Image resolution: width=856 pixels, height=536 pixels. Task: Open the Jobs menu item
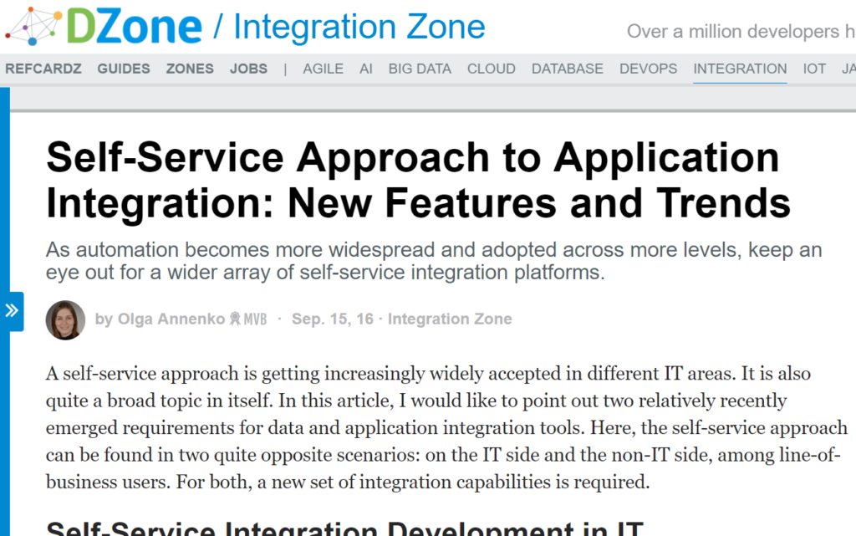pyautogui.click(x=248, y=69)
